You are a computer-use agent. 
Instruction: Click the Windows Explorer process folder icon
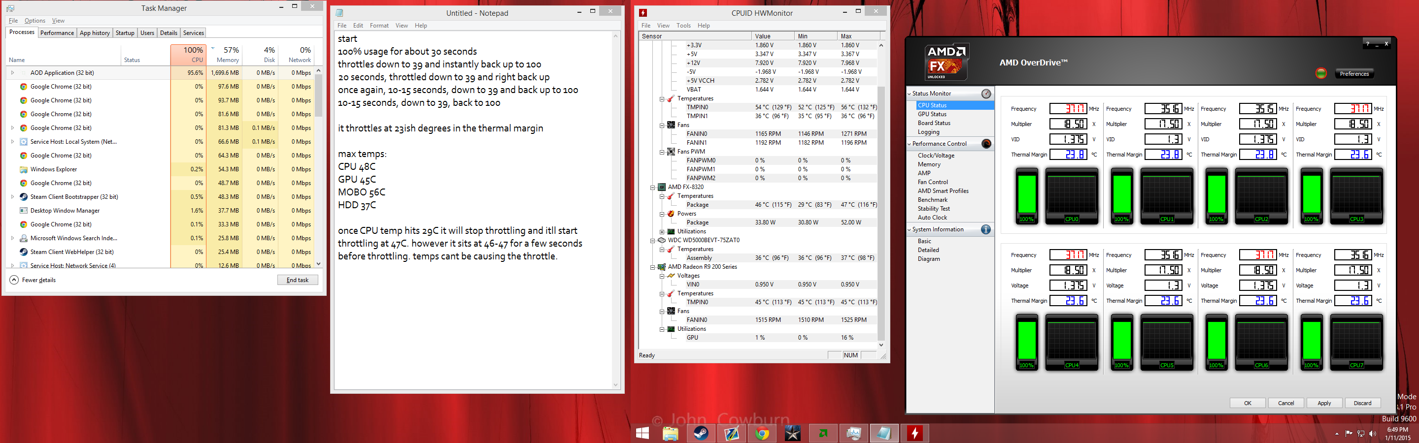[24, 169]
